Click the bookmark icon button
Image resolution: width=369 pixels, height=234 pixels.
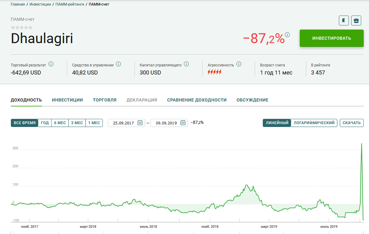click(344, 21)
